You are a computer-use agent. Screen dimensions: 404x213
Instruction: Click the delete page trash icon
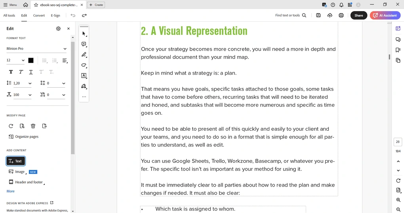(33, 126)
